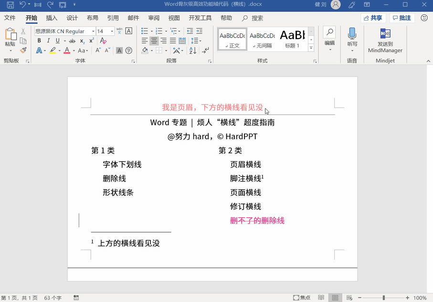Open the font name dropdown
The width and height of the screenshot is (433, 302).
pyautogui.click(x=94, y=31)
